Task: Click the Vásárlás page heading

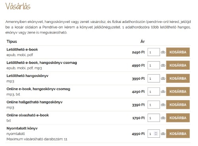Action: click(18, 6)
